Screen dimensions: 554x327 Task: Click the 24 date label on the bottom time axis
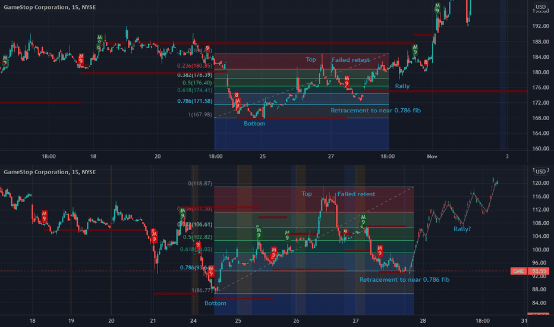(x=193, y=321)
